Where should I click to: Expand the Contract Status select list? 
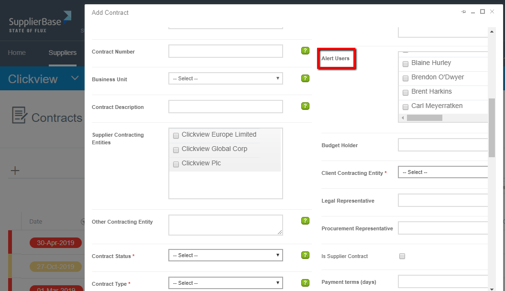pyautogui.click(x=225, y=255)
